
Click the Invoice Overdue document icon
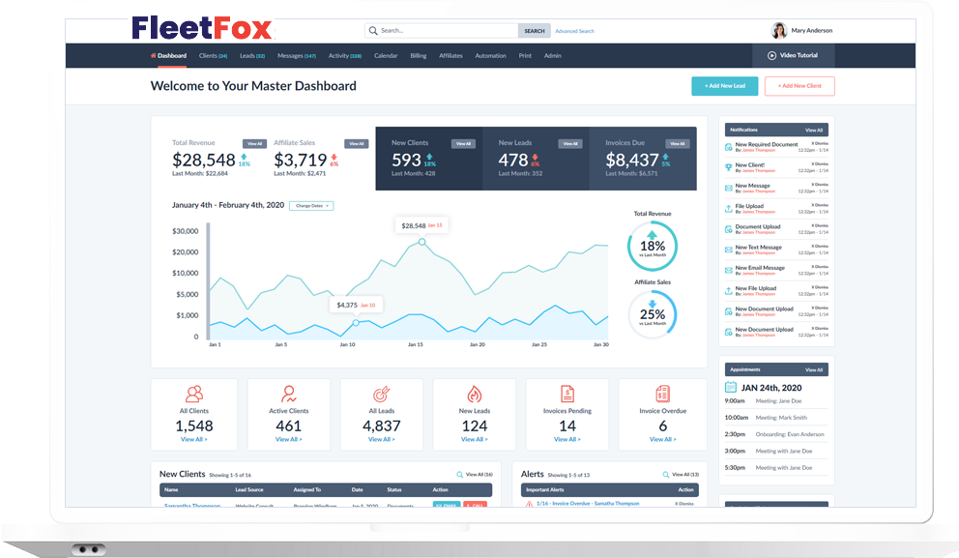point(663,394)
